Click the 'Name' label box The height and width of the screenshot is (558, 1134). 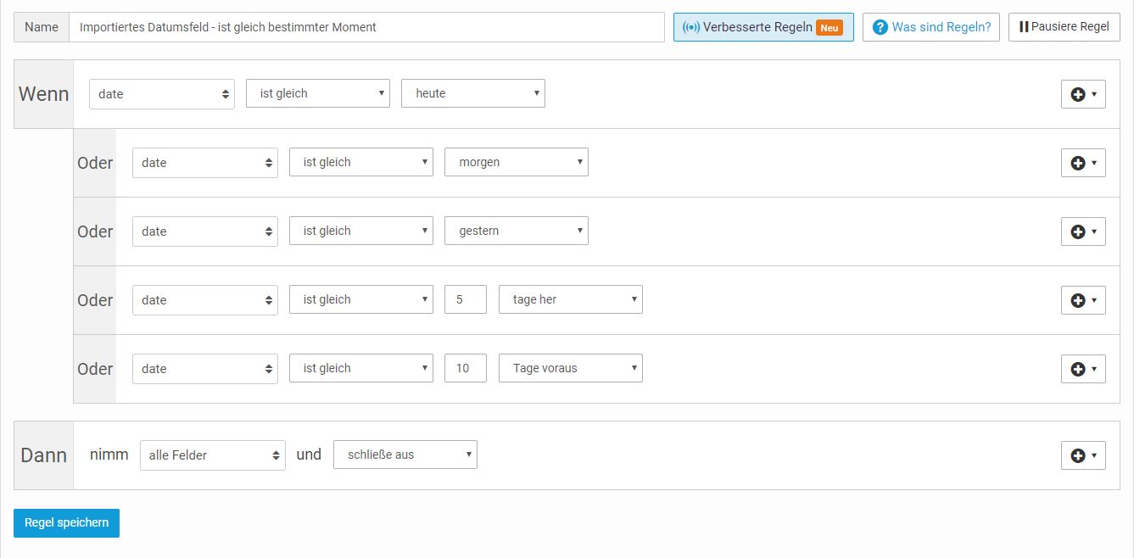42,27
